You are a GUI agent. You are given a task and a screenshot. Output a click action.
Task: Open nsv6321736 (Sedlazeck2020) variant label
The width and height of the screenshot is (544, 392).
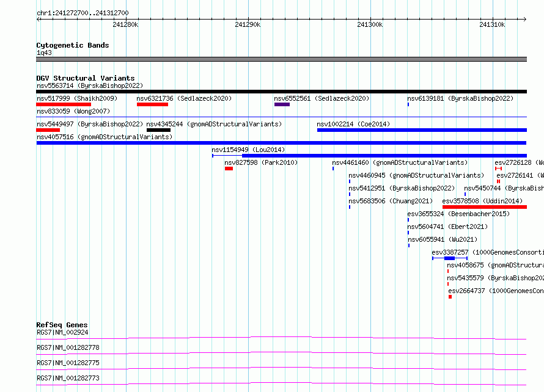point(184,98)
